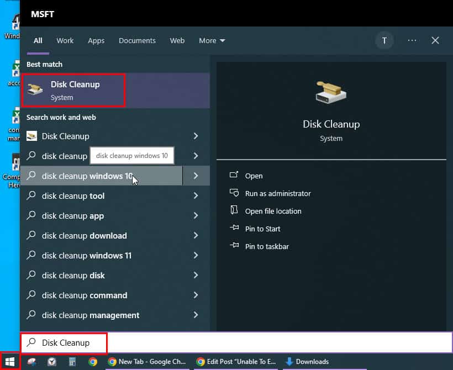This screenshot has width=453, height=370.
Task: Choose Pin to taskbar
Action: click(x=267, y=246)
